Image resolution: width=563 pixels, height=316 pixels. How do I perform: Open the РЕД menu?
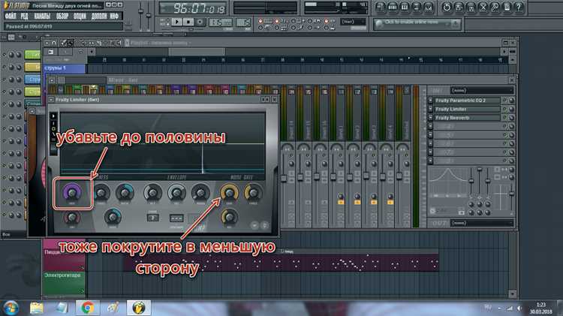[x=25, y=17]
